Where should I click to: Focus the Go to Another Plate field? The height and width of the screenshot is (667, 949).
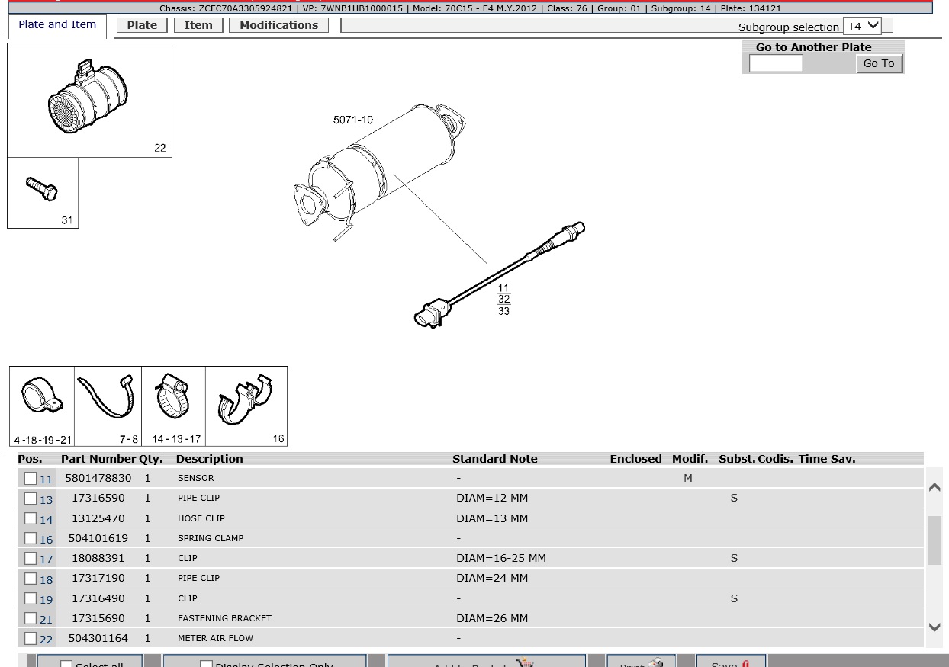[776, 63]
